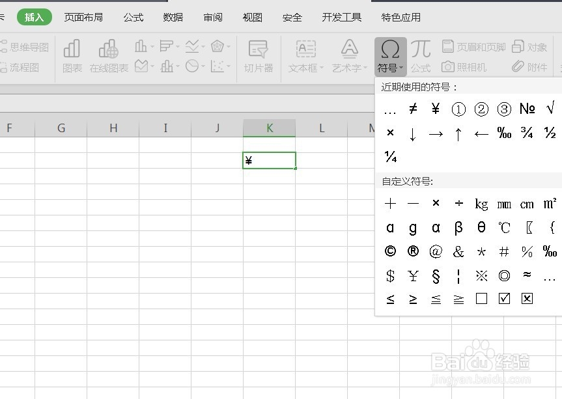
Task: Select column H header
Action: point(113,128)
